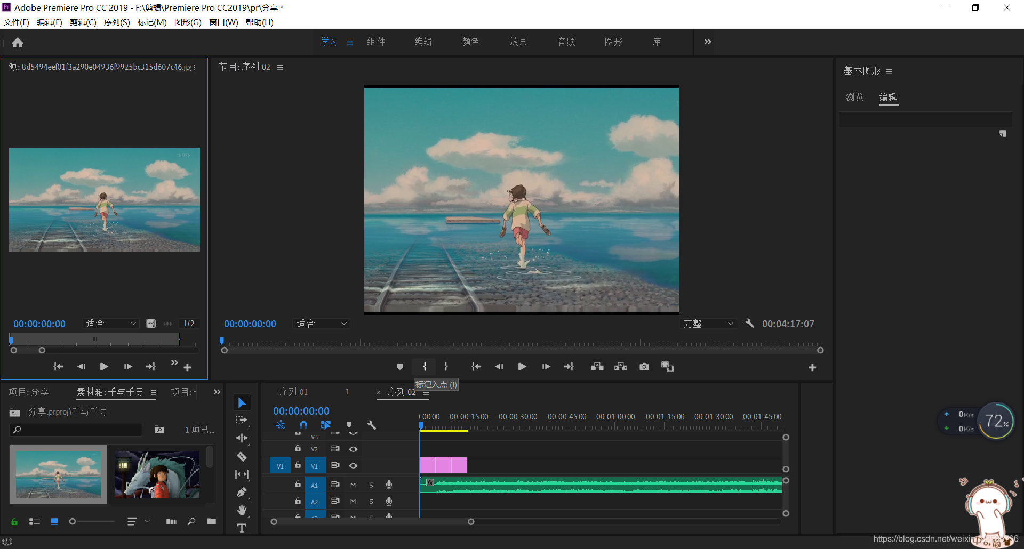Screen dimensions: 1024x549
Task: Select the Type tool
Action: (x=242, y=528)
